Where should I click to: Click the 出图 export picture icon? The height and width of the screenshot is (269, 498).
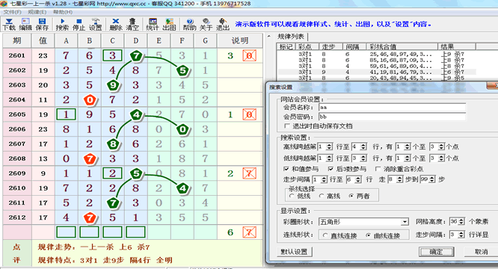click(169, 24)
